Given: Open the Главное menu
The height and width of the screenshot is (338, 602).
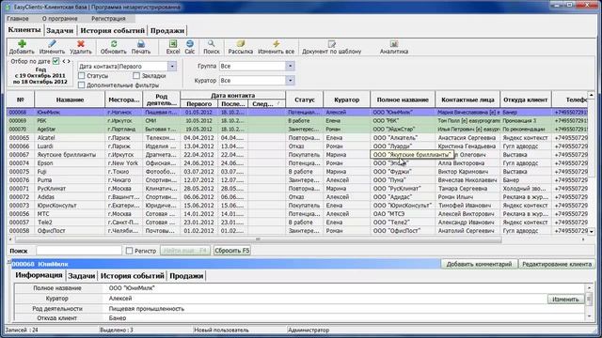Looking at the screenshot, I should tap(18, 19).
